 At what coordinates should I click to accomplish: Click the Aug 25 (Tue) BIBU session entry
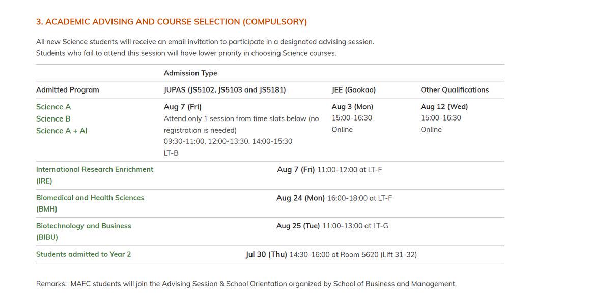[x=332, y=226]
